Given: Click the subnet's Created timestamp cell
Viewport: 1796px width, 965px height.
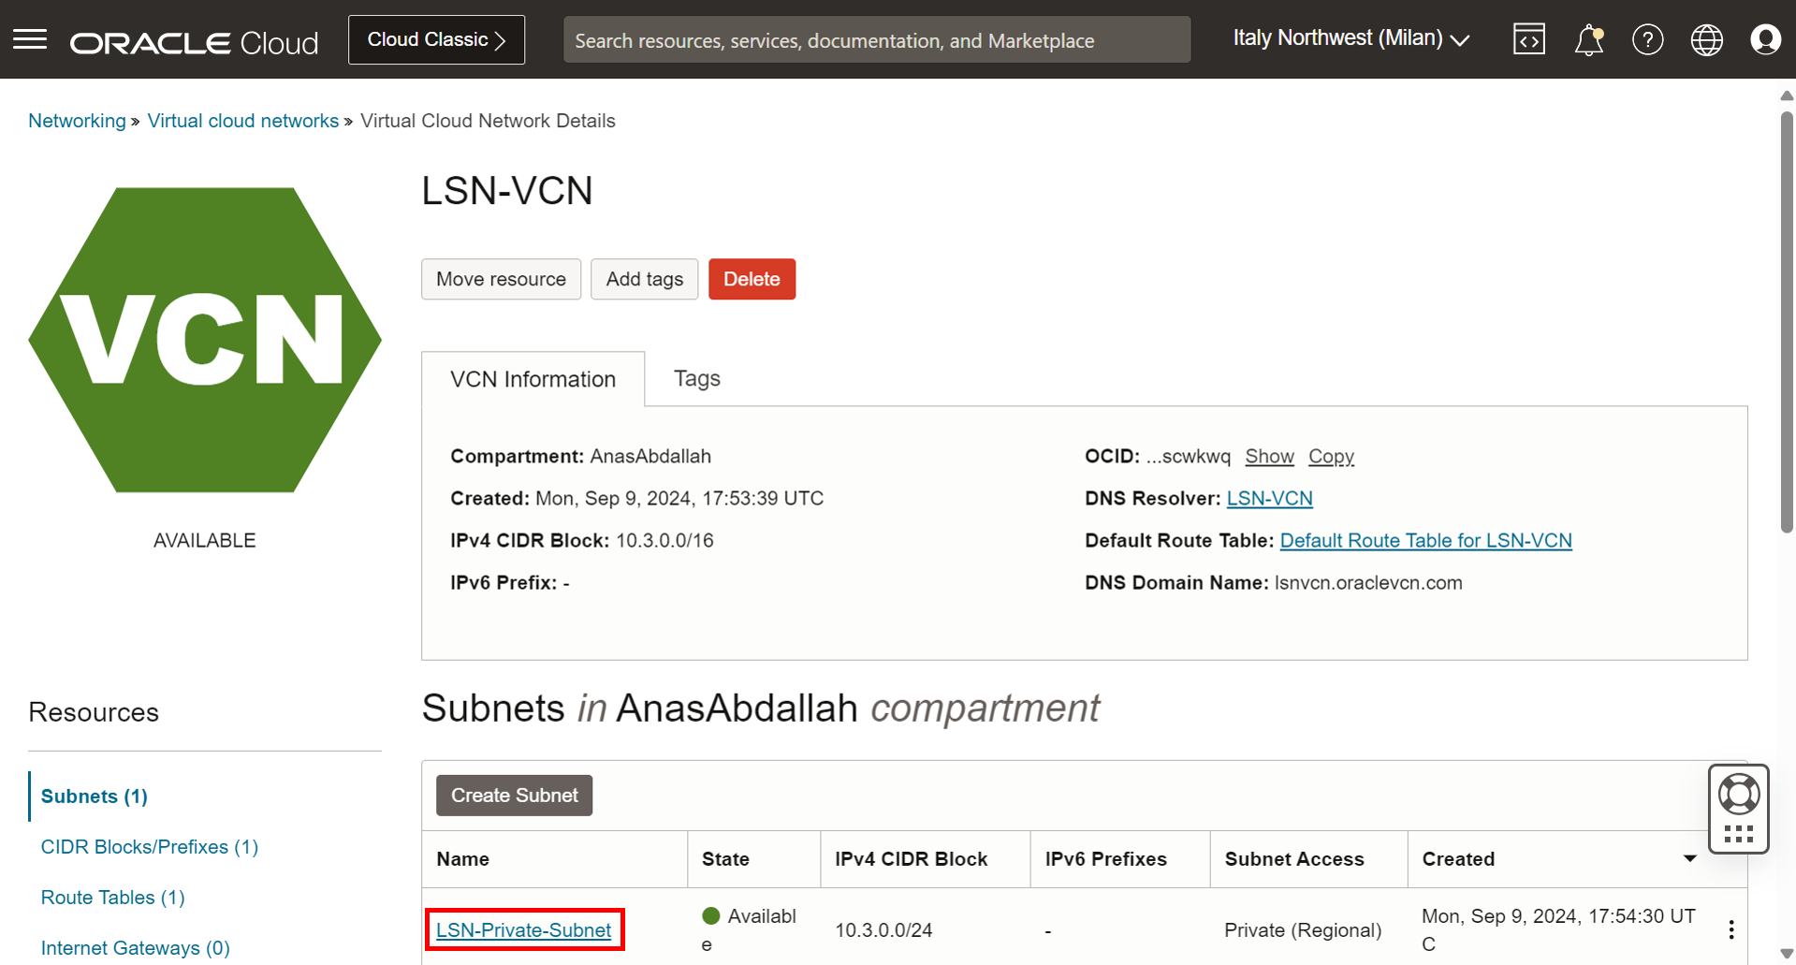Looking at the screenshot, I should point(1558,930).
